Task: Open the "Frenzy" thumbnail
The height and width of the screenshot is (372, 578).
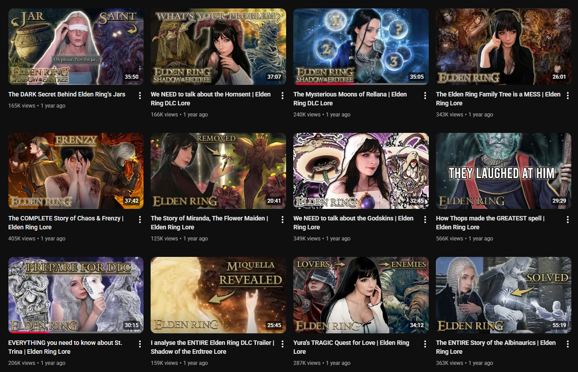Action: tap(76, 171)
